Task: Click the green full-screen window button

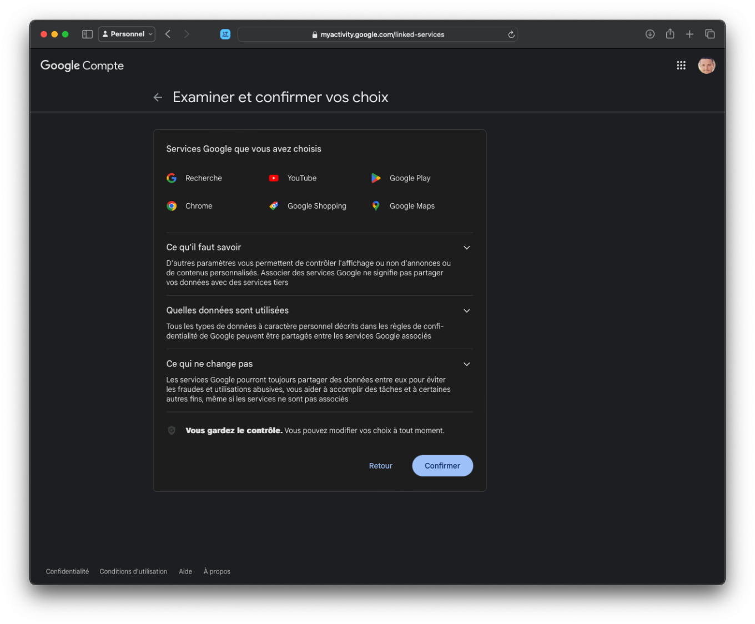Action: [65, 34]
